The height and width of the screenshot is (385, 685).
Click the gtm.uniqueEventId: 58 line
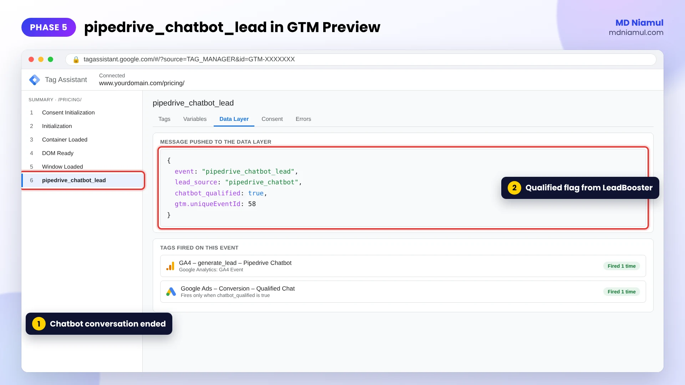point(215,204)
